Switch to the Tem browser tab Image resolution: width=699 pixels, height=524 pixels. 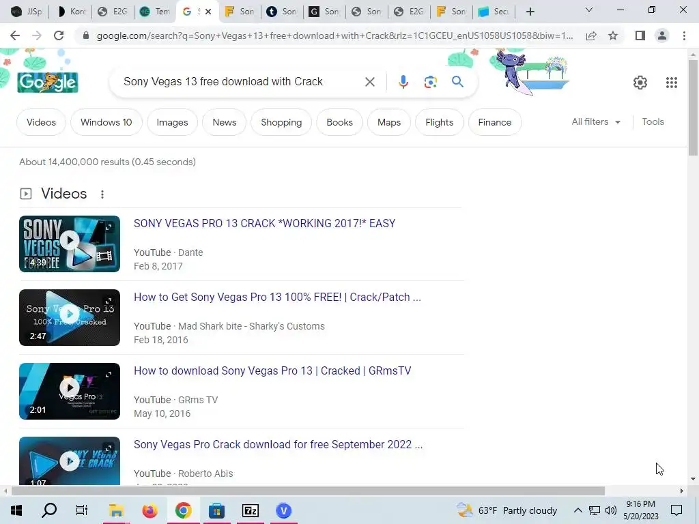[x=155, y=12]
